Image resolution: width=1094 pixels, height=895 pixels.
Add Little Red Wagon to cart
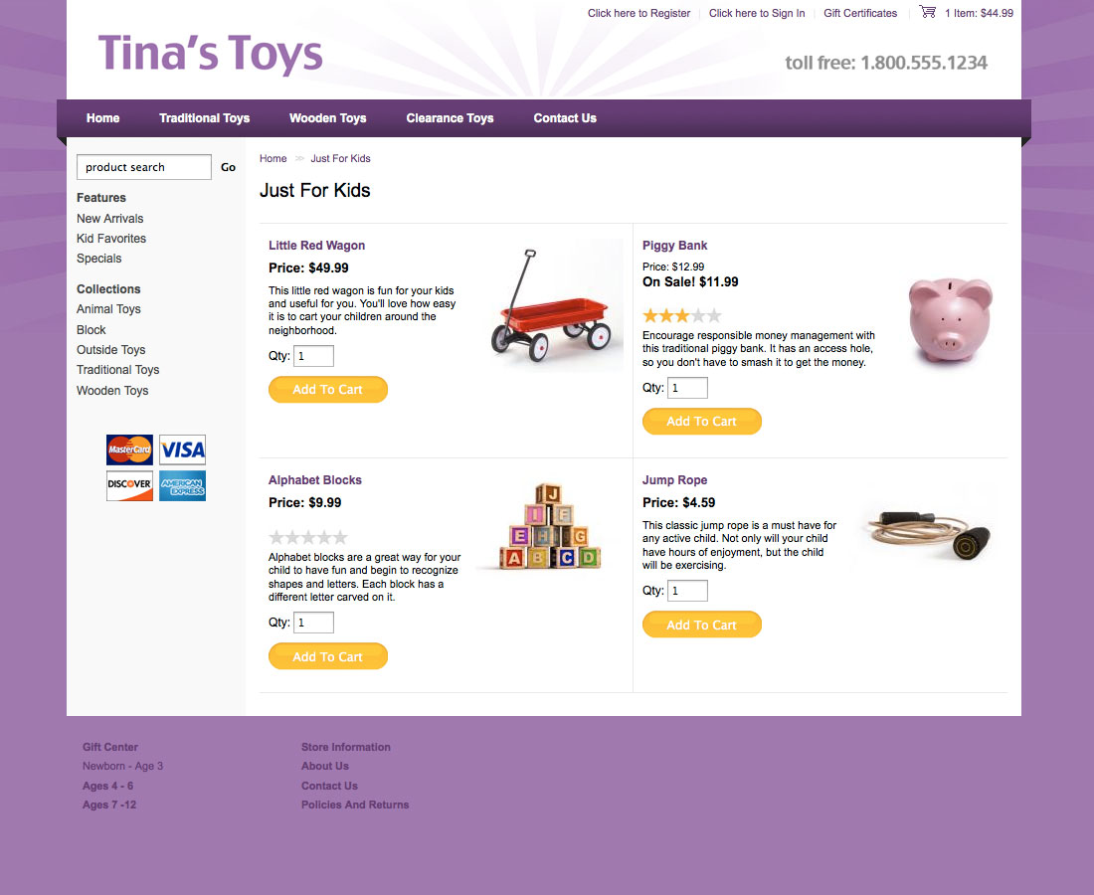[x=328, y=389]
